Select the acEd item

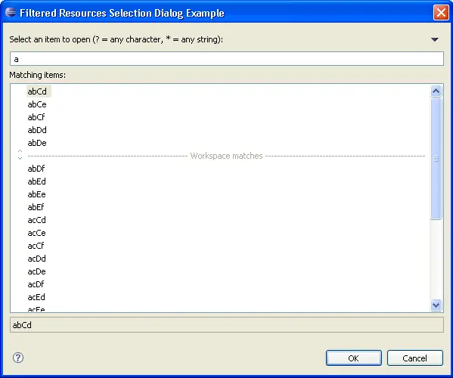pos(36,297)
